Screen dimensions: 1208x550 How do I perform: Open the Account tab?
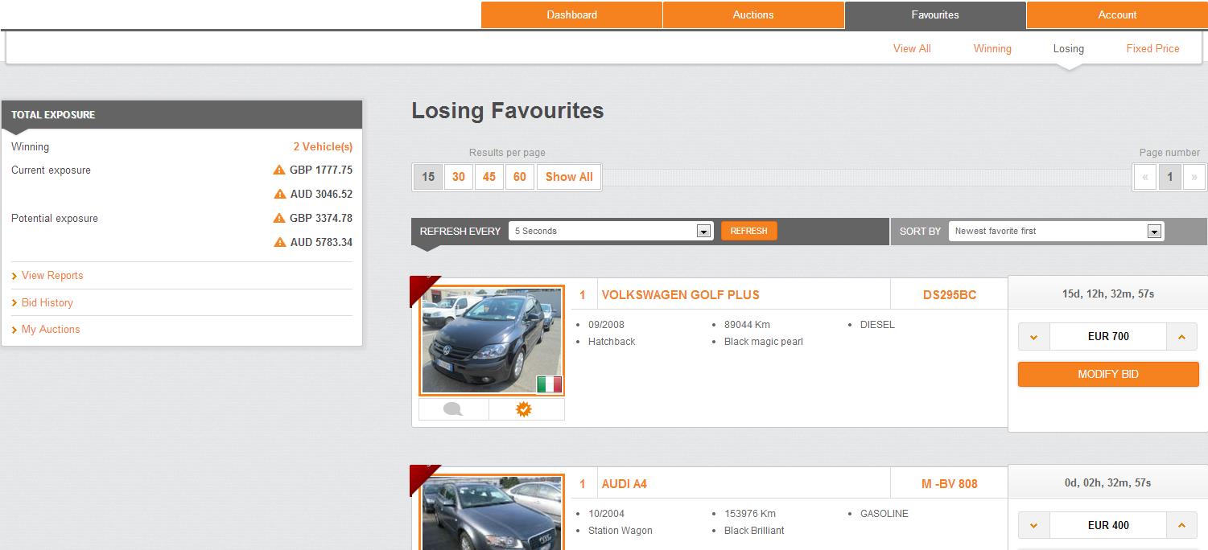(x=1117, y=14)
